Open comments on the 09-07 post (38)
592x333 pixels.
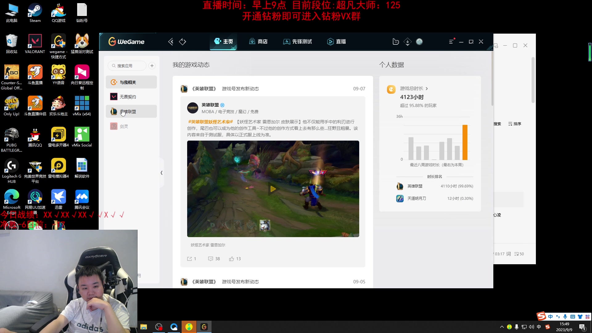coord(214,259)
